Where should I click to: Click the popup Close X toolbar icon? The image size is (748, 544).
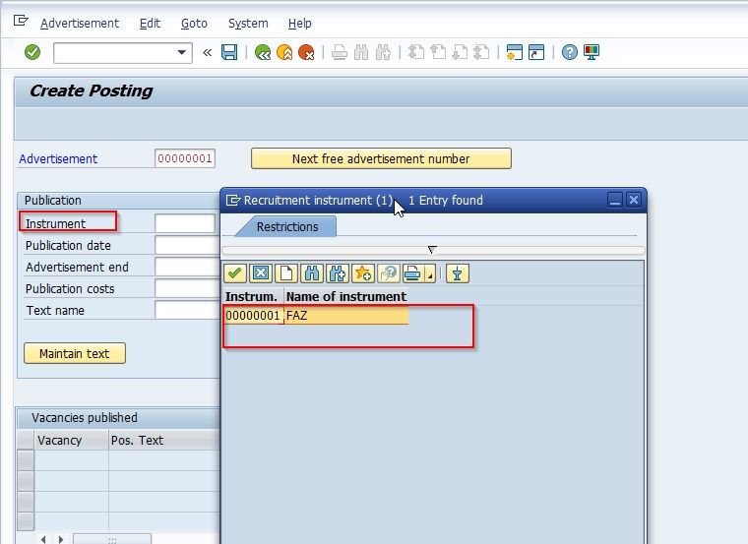261,273
